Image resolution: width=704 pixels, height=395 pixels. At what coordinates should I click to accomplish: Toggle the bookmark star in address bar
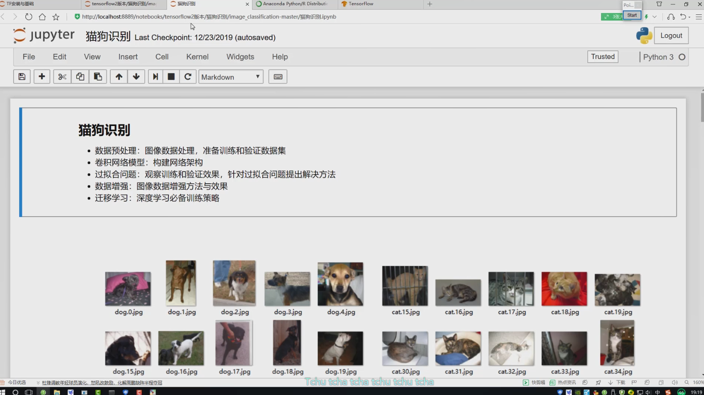pos(56,17)
